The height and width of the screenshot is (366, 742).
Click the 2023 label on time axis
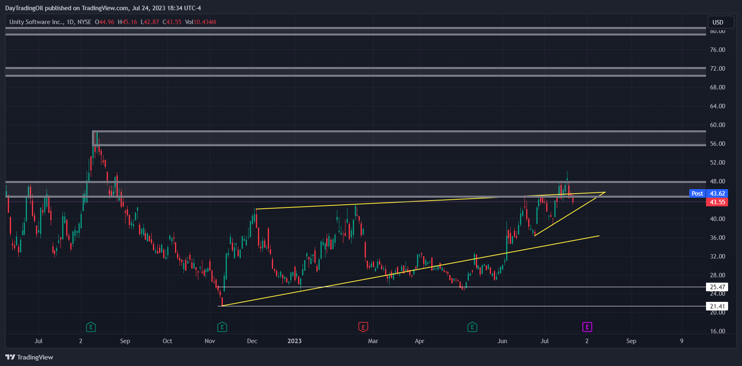(294, 341)
